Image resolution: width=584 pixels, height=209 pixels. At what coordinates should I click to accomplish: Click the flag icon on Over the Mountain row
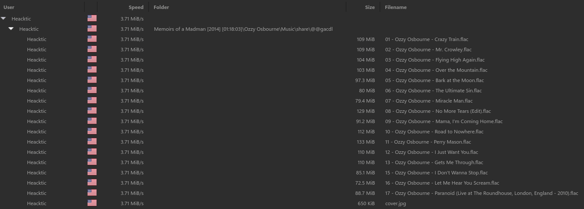(92, 70)
